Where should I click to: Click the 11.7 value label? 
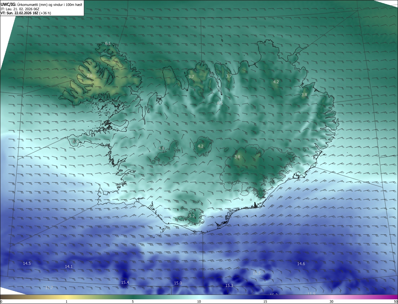[49, 288]
